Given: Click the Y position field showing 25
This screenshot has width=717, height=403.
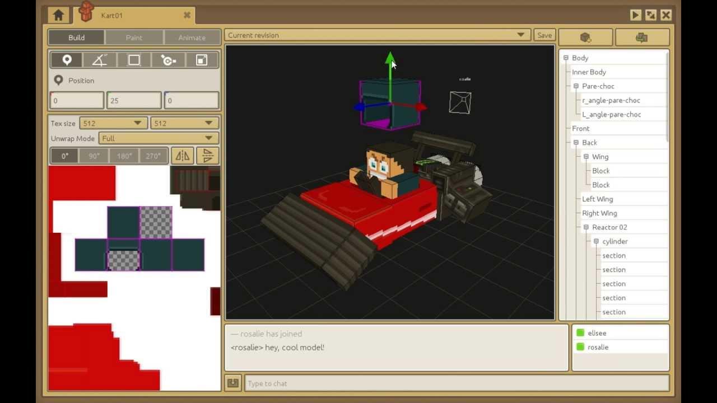Looking at the screenshot, I should [x=134, y=101].
